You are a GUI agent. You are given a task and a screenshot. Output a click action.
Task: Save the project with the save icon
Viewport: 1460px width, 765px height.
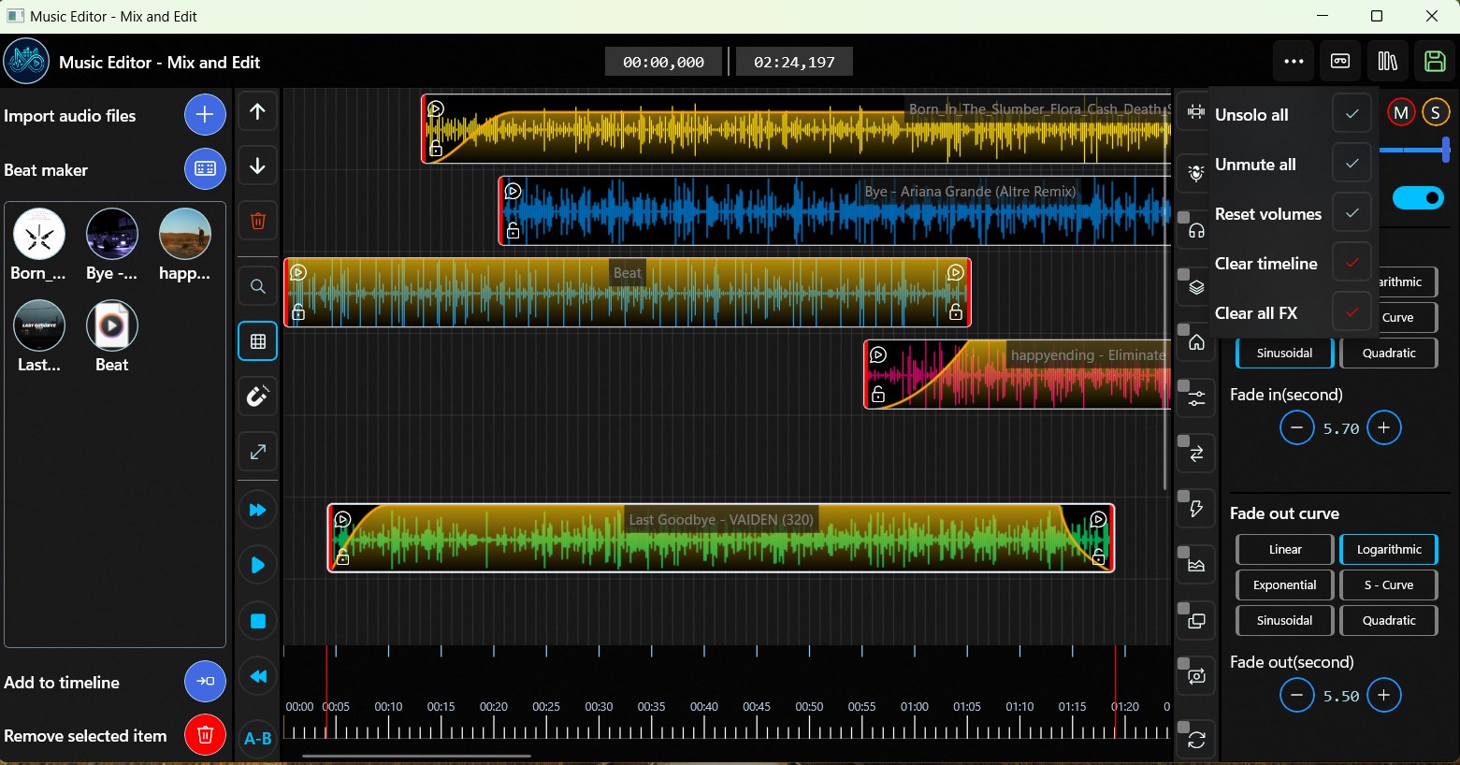(x=1434, y=60)
